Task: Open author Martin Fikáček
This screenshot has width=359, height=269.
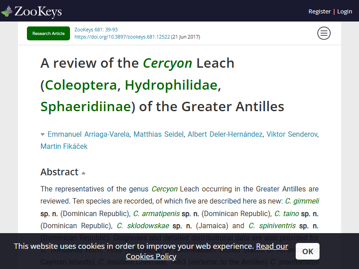Action: (64, 147)
